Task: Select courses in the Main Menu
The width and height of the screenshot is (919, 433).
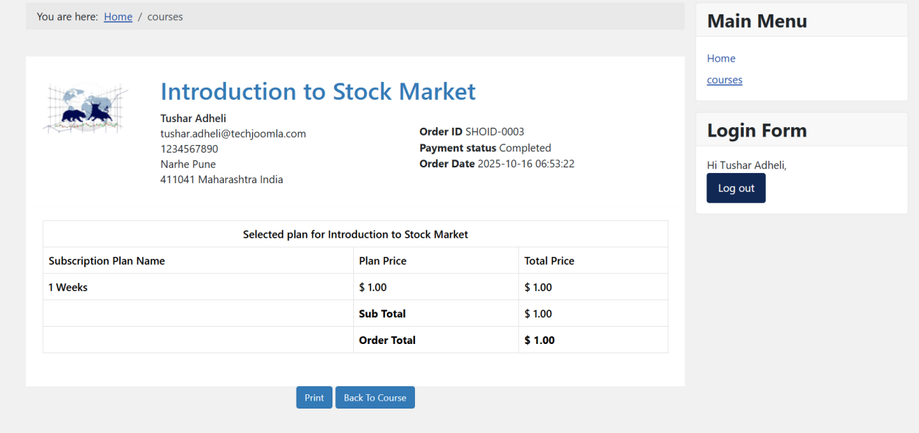Action: [724, 80]
